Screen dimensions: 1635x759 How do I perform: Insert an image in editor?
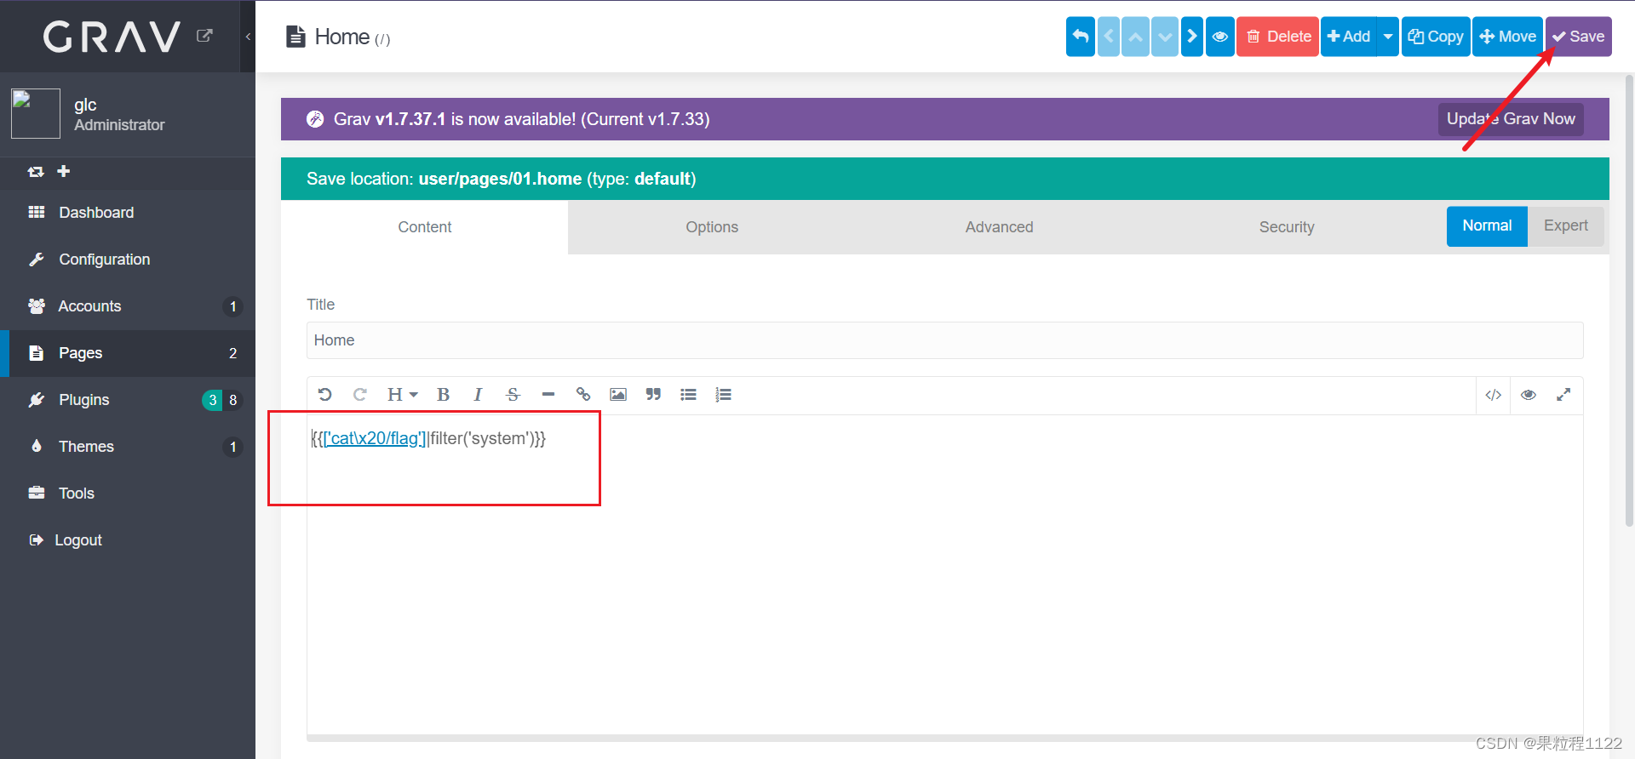[618, 395]
